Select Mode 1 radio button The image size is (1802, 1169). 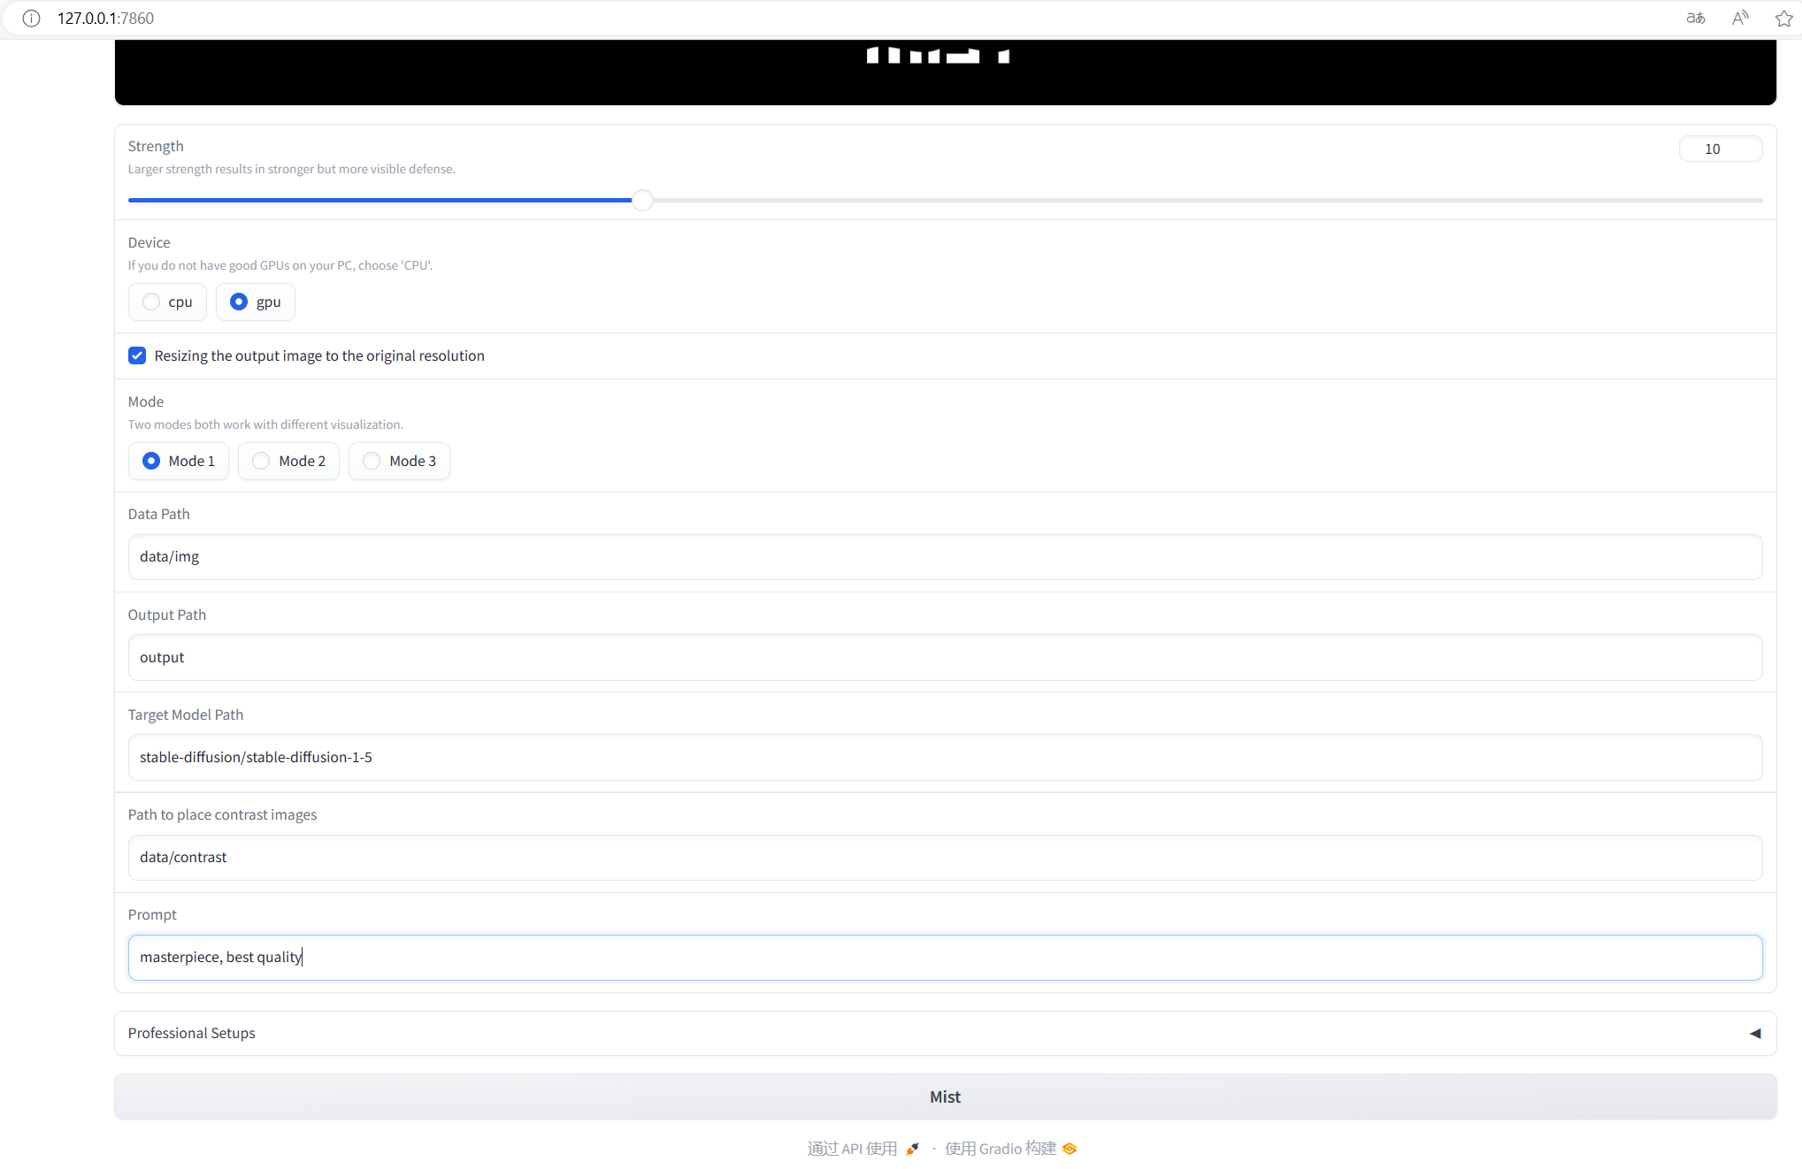[151, 461]
